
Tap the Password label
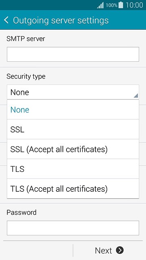tap(21, 212)
